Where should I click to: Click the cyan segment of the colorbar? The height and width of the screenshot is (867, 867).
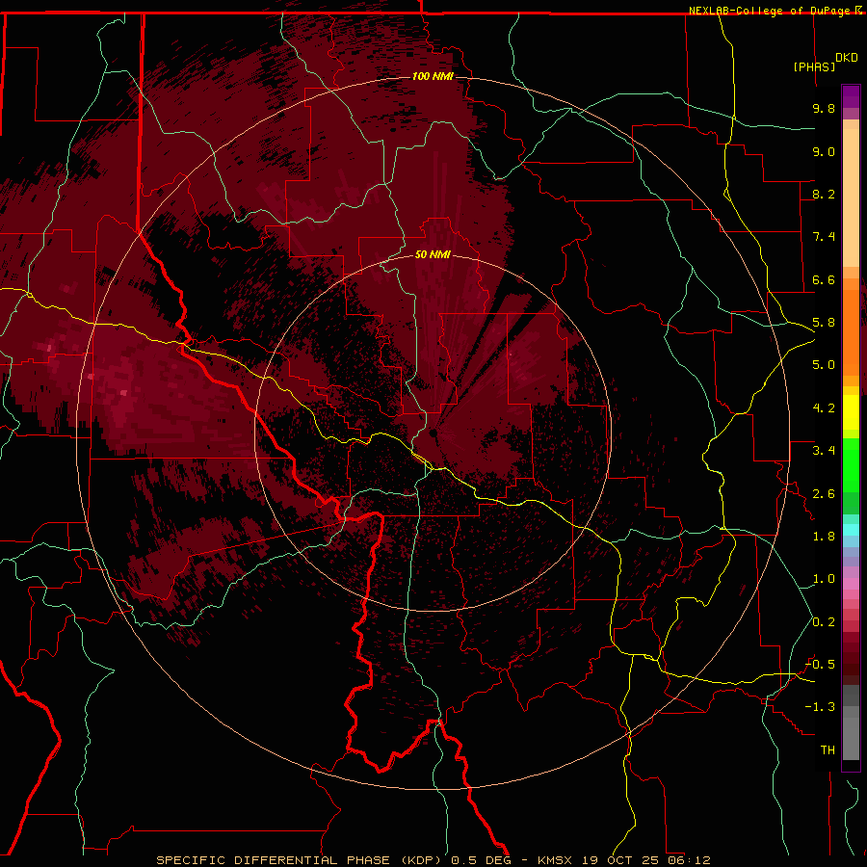[851, 530]
